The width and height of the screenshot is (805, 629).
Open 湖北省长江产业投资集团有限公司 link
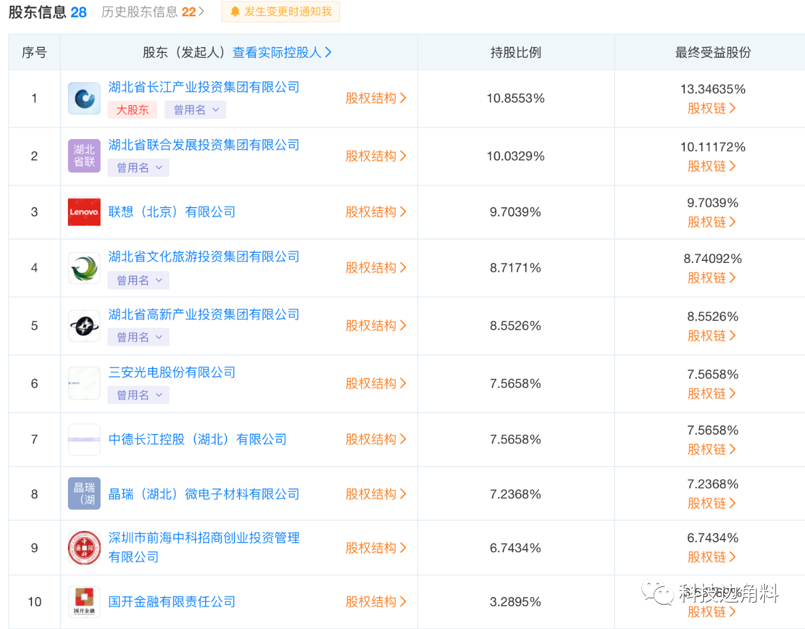click(204, 87)
